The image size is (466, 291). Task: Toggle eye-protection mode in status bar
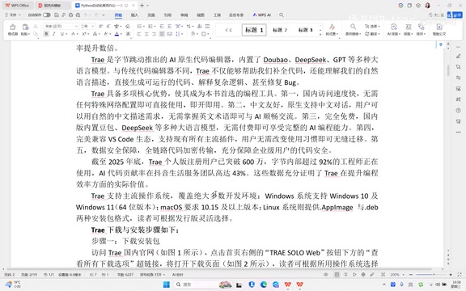pos(326,274)
